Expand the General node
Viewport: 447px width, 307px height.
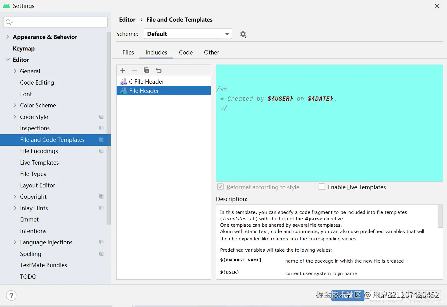click(x=15, y=71)
